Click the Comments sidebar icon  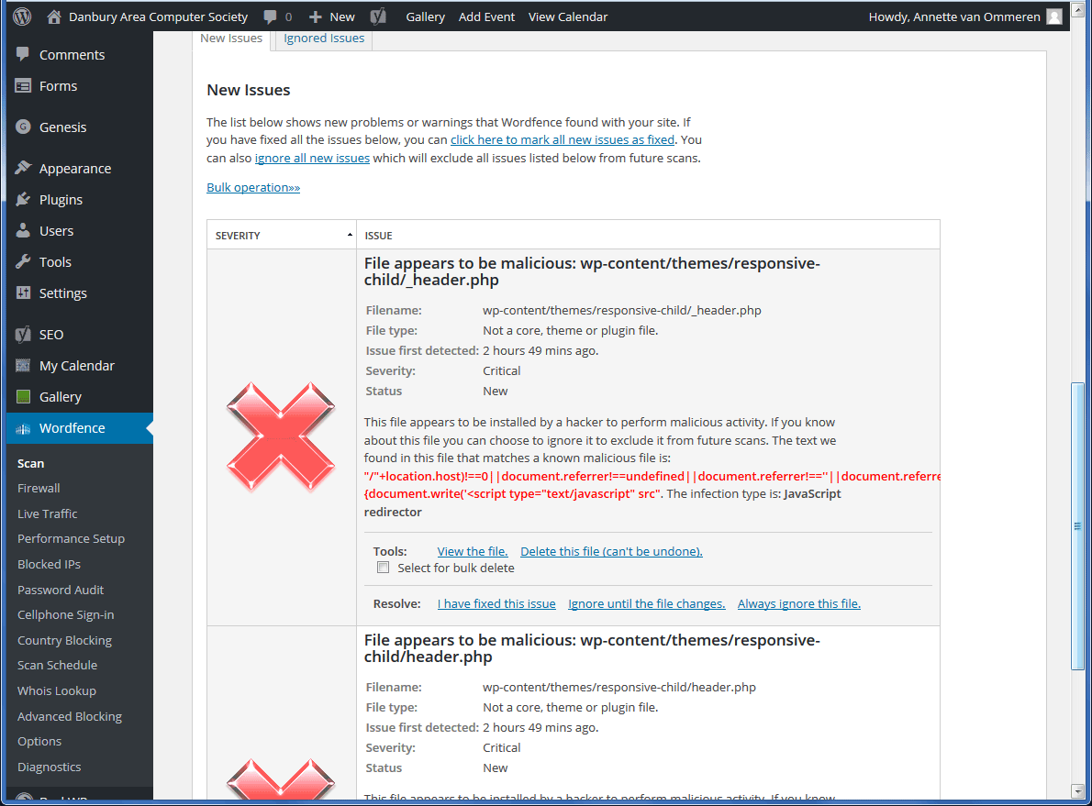23,54
